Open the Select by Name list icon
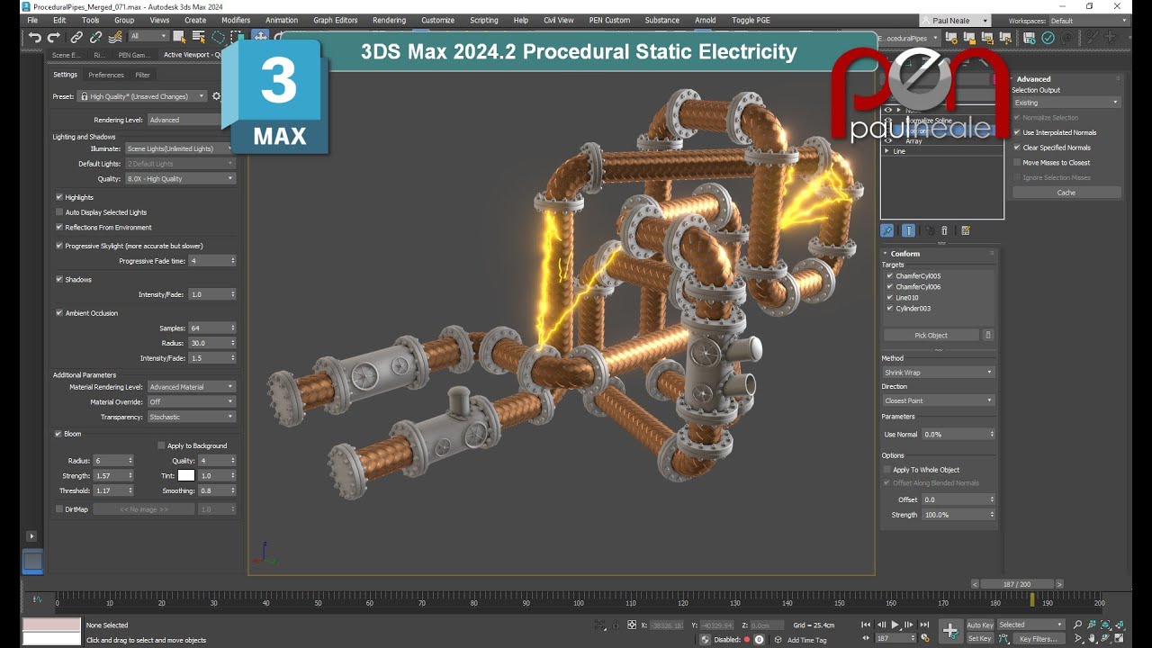 (x=197, y=37)
